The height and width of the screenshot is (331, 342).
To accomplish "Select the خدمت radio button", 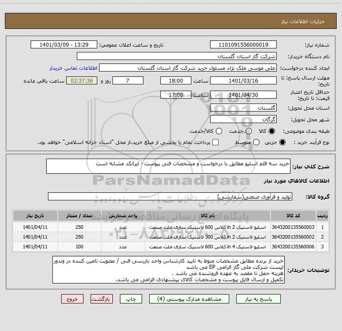I will (249, 131).
